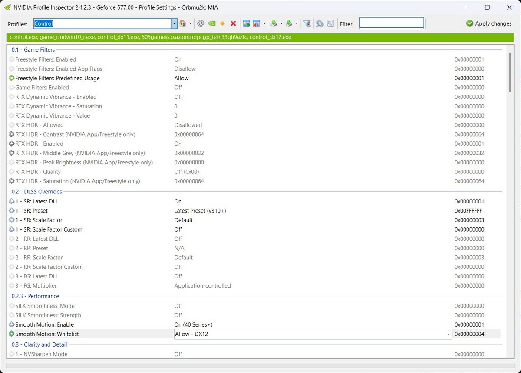Select the 1 - NVSharpen Mode row

[254, 354]
